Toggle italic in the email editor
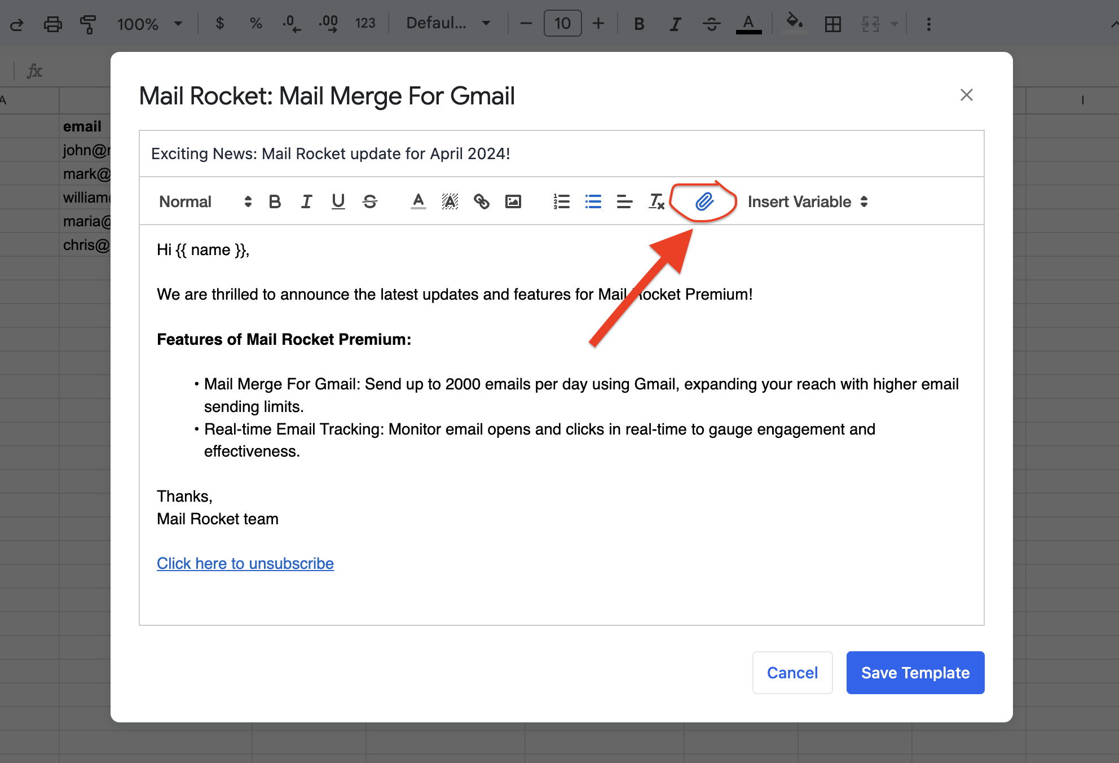Image resolution: width=1119 pixels, height=763 pixels. (x=306, y=201)
